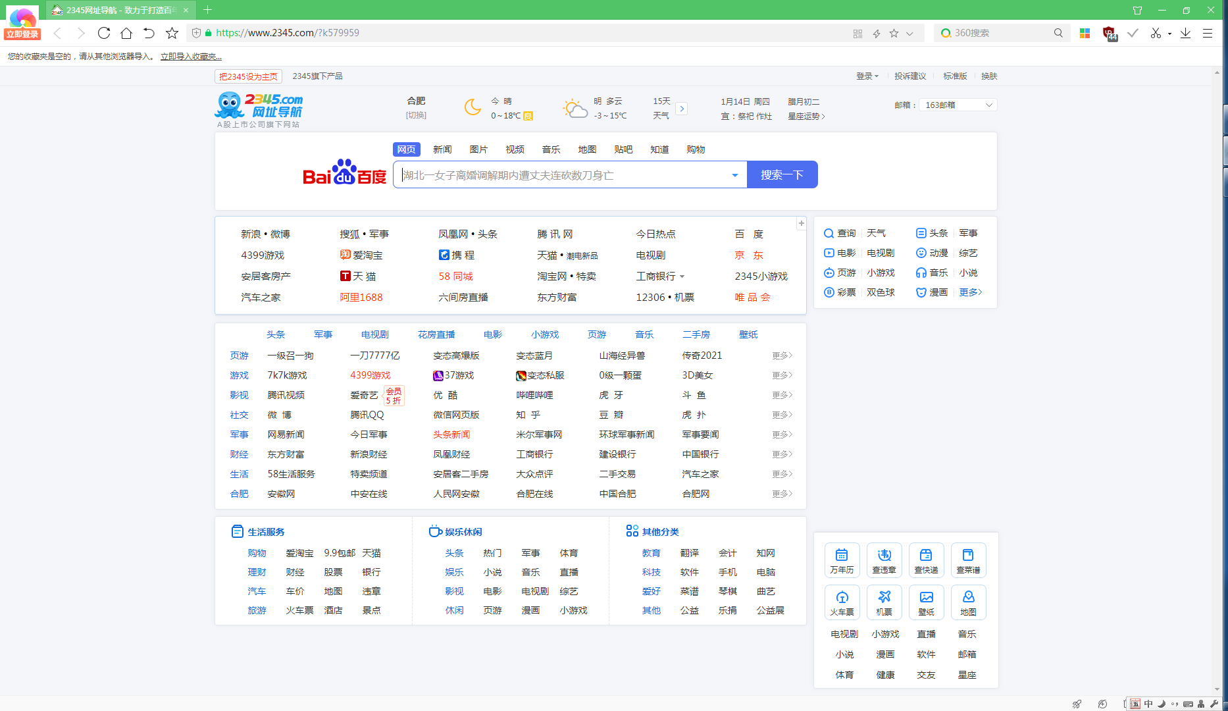This screenshot has width=1228, height=711.
Task: Open a new tab with plus icon
Action: tap(207, 10)
